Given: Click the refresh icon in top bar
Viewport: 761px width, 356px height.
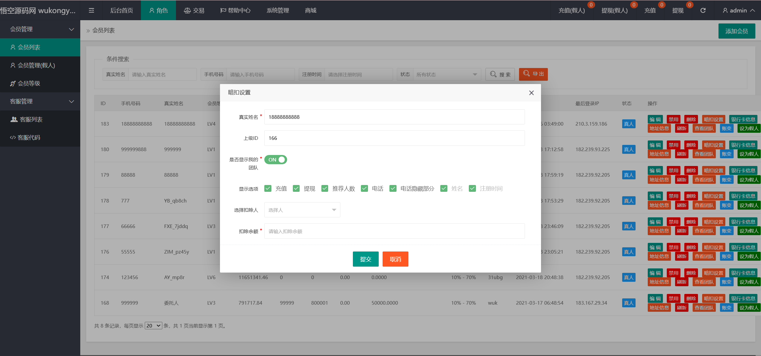Looking at the screenshot, I should tap(703, 10).
